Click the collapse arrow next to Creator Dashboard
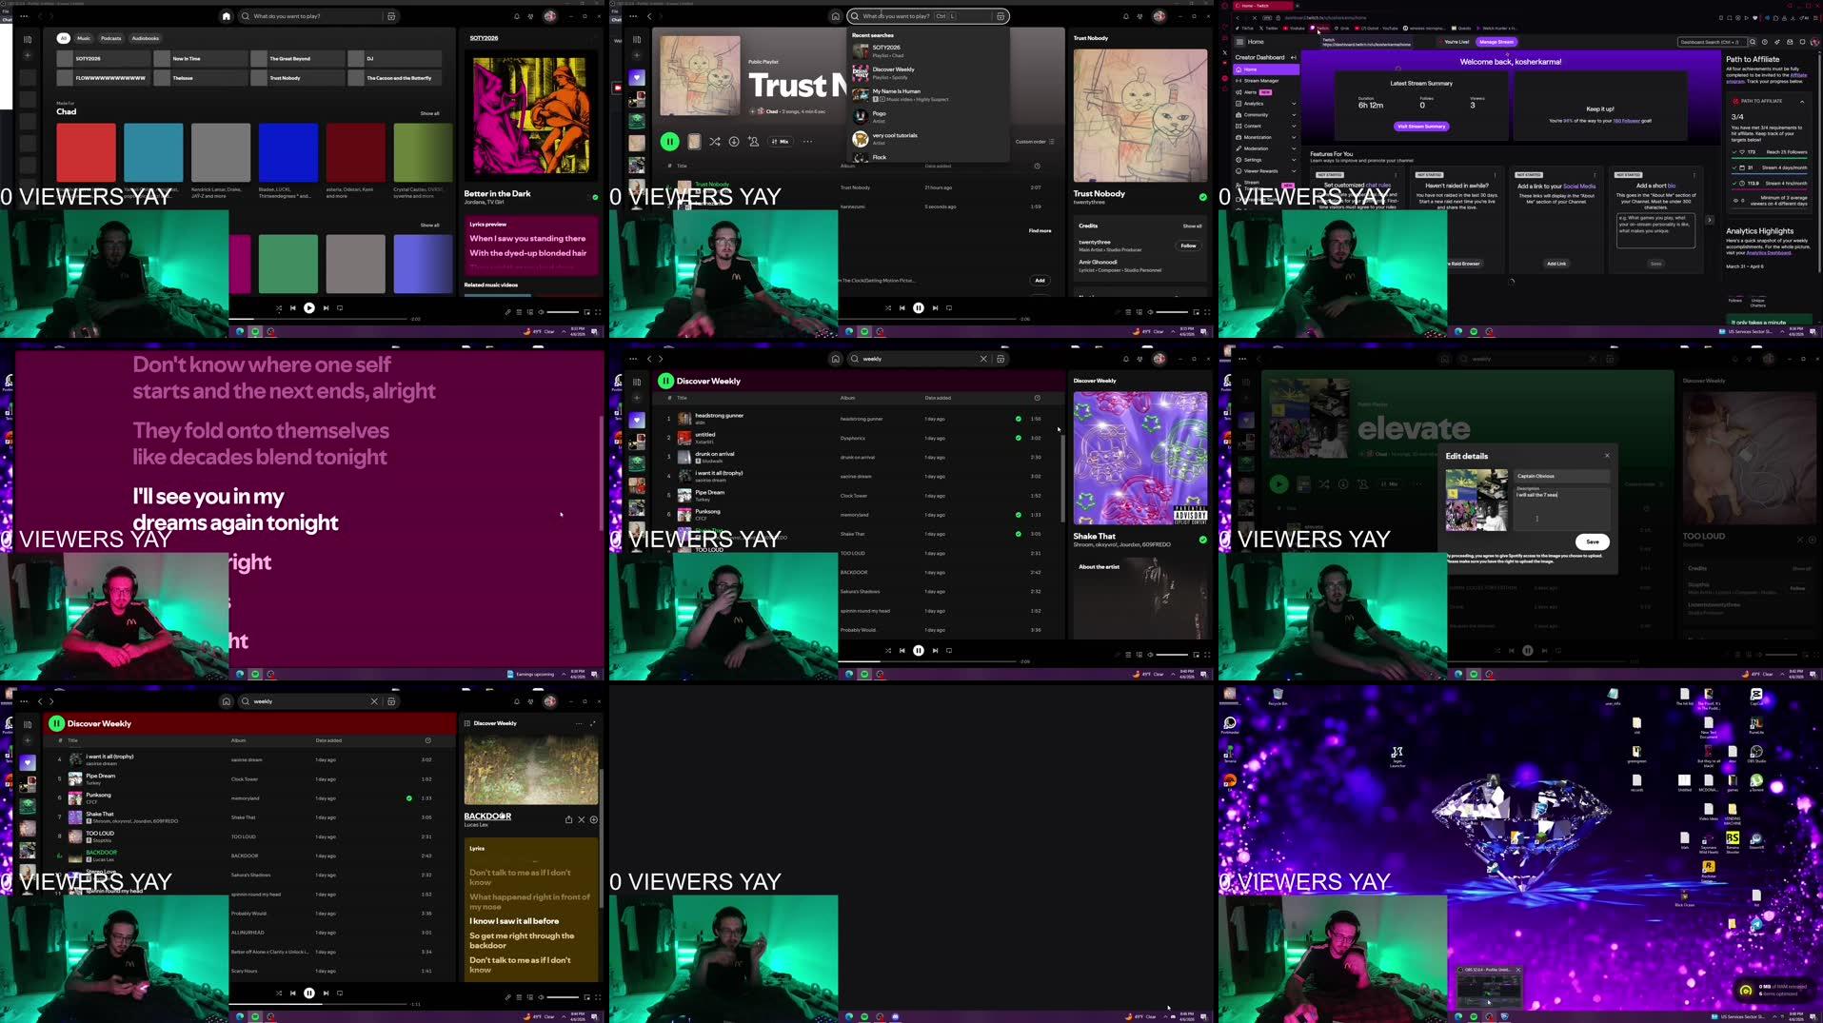1823x1023 pixels. pyautogui.click(x=1293, y=57)
